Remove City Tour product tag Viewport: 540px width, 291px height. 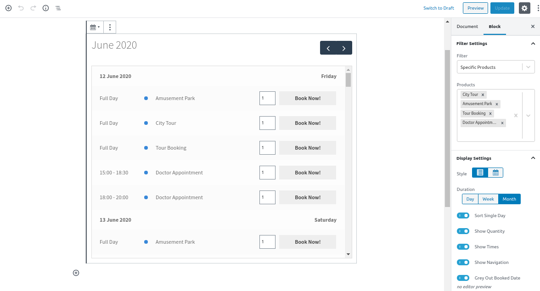click(x=483, y=95)
